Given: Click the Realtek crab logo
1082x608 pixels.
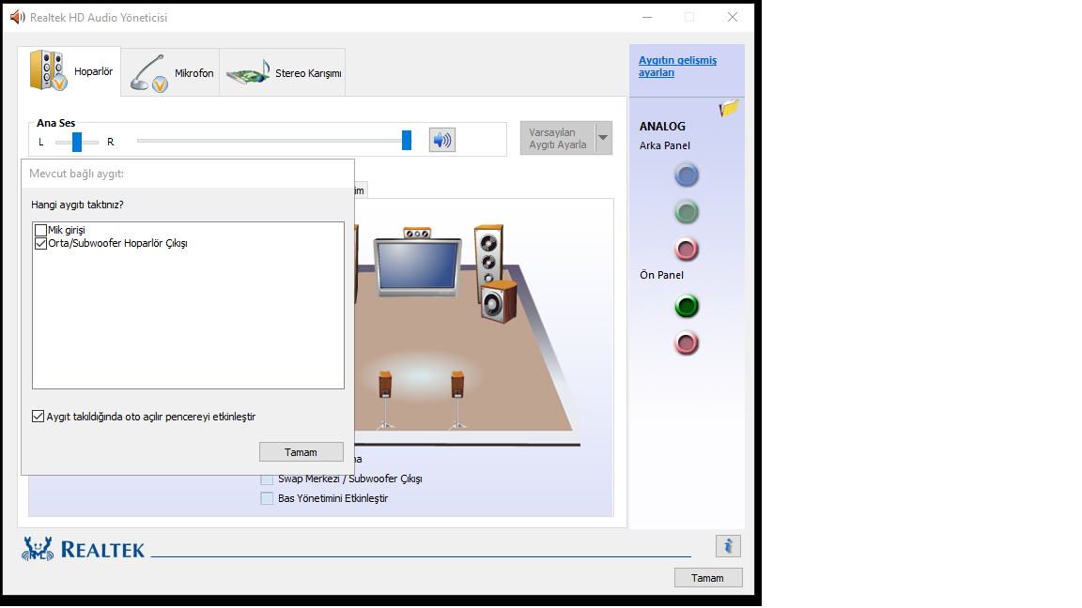Looking at the screenshot, I should tap(38, 549).
